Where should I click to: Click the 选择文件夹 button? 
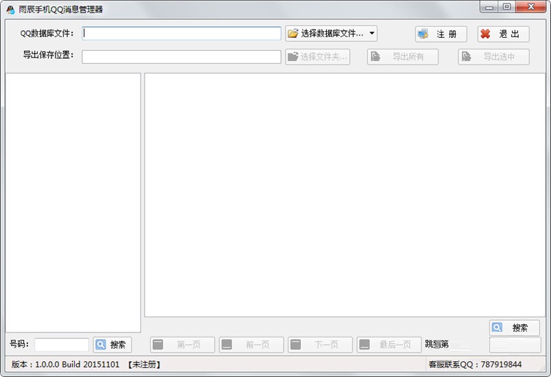click(x=318, y=57)
